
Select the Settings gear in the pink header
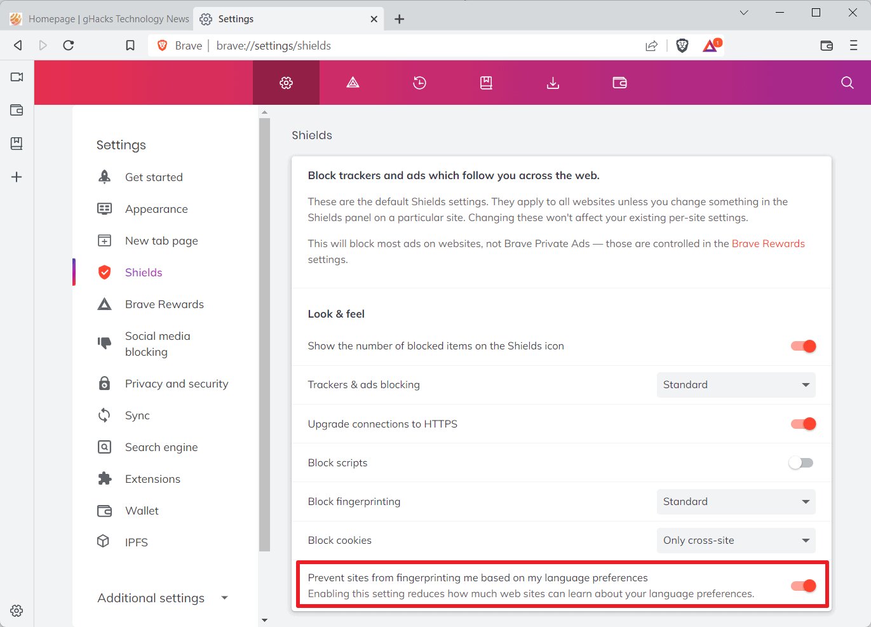coord(286,83)
